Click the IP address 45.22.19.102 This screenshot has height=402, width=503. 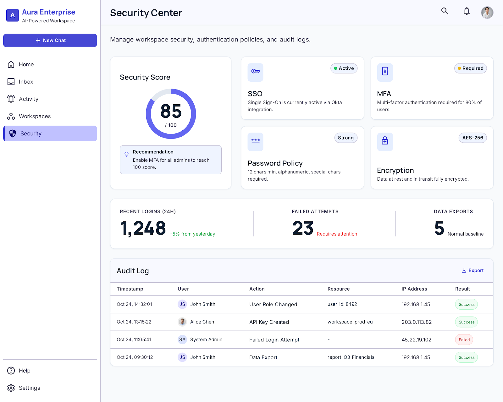[416, 340]
